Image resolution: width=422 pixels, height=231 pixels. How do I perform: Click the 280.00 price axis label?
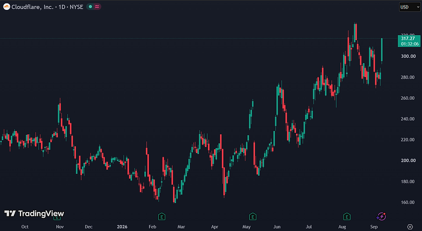pyautogui.click(x=408, y=77)
